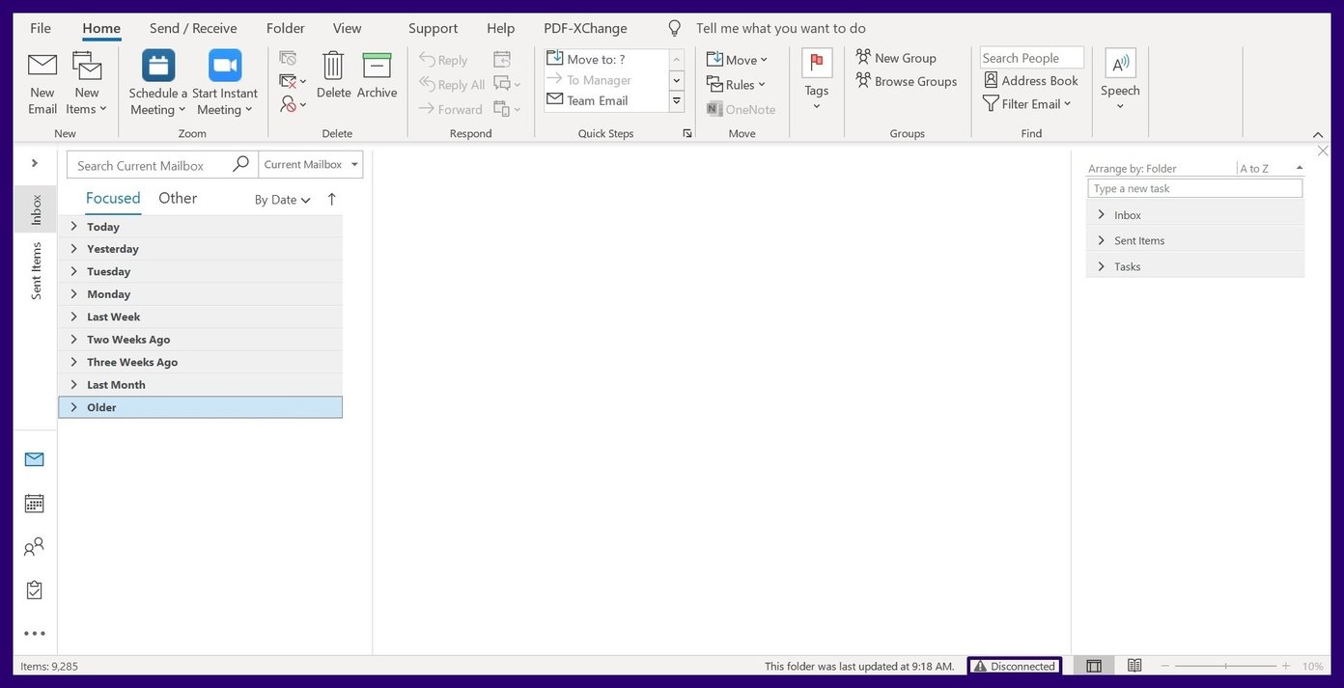Viewport: 1344px width, 688px height.
Task: Switch to Reading view in status bar
Action: tap(1134, 666)
